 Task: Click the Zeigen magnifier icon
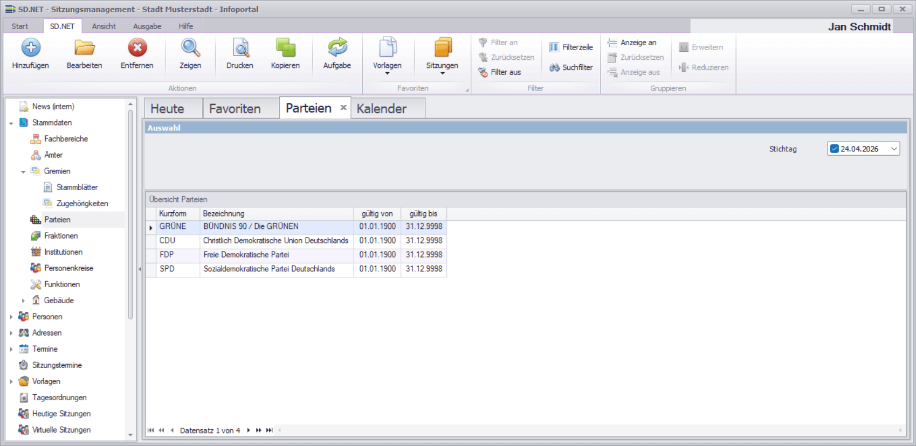190,48
